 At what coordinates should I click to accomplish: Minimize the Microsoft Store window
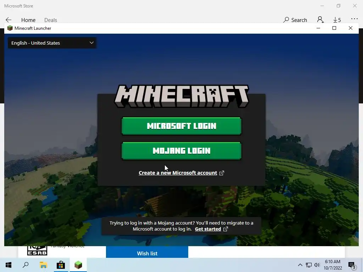pos(322,6)
